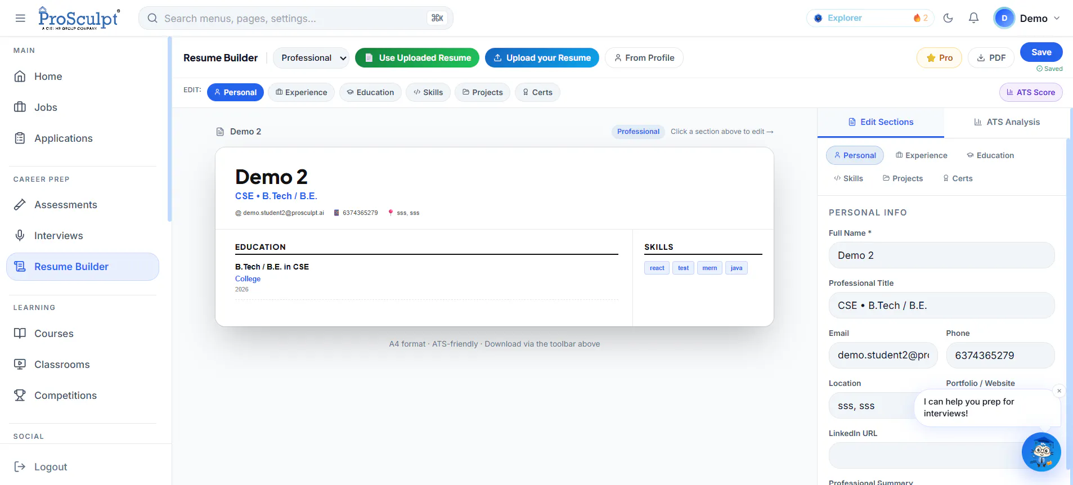Viewport: 1073px width, 485px height.
Task: Click the Email input field
Action: pyautogui.click(x=883, y=356)
